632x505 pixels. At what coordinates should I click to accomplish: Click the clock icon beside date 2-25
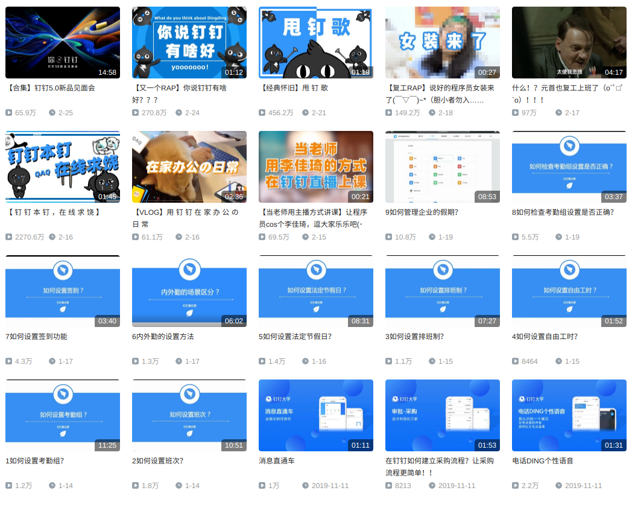coord(52,113)
